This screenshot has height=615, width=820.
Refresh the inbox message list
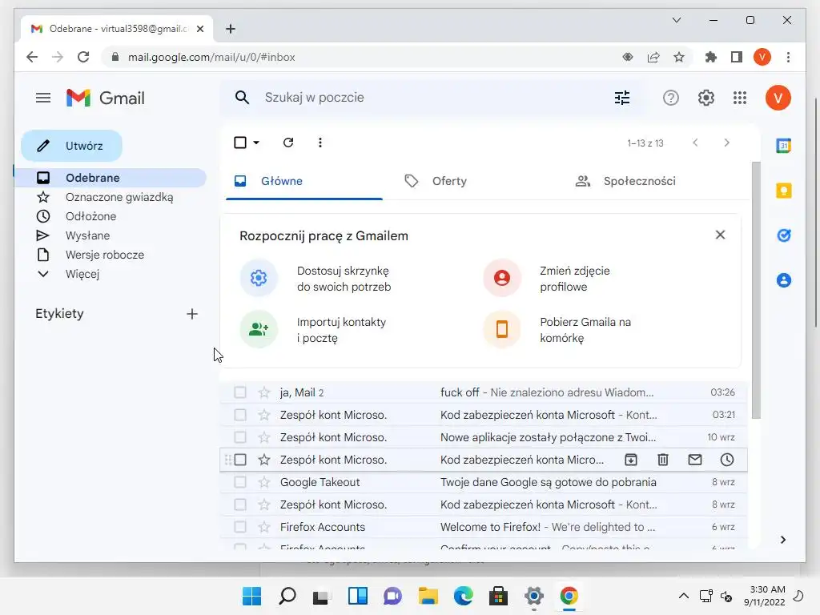click(288, 143)
